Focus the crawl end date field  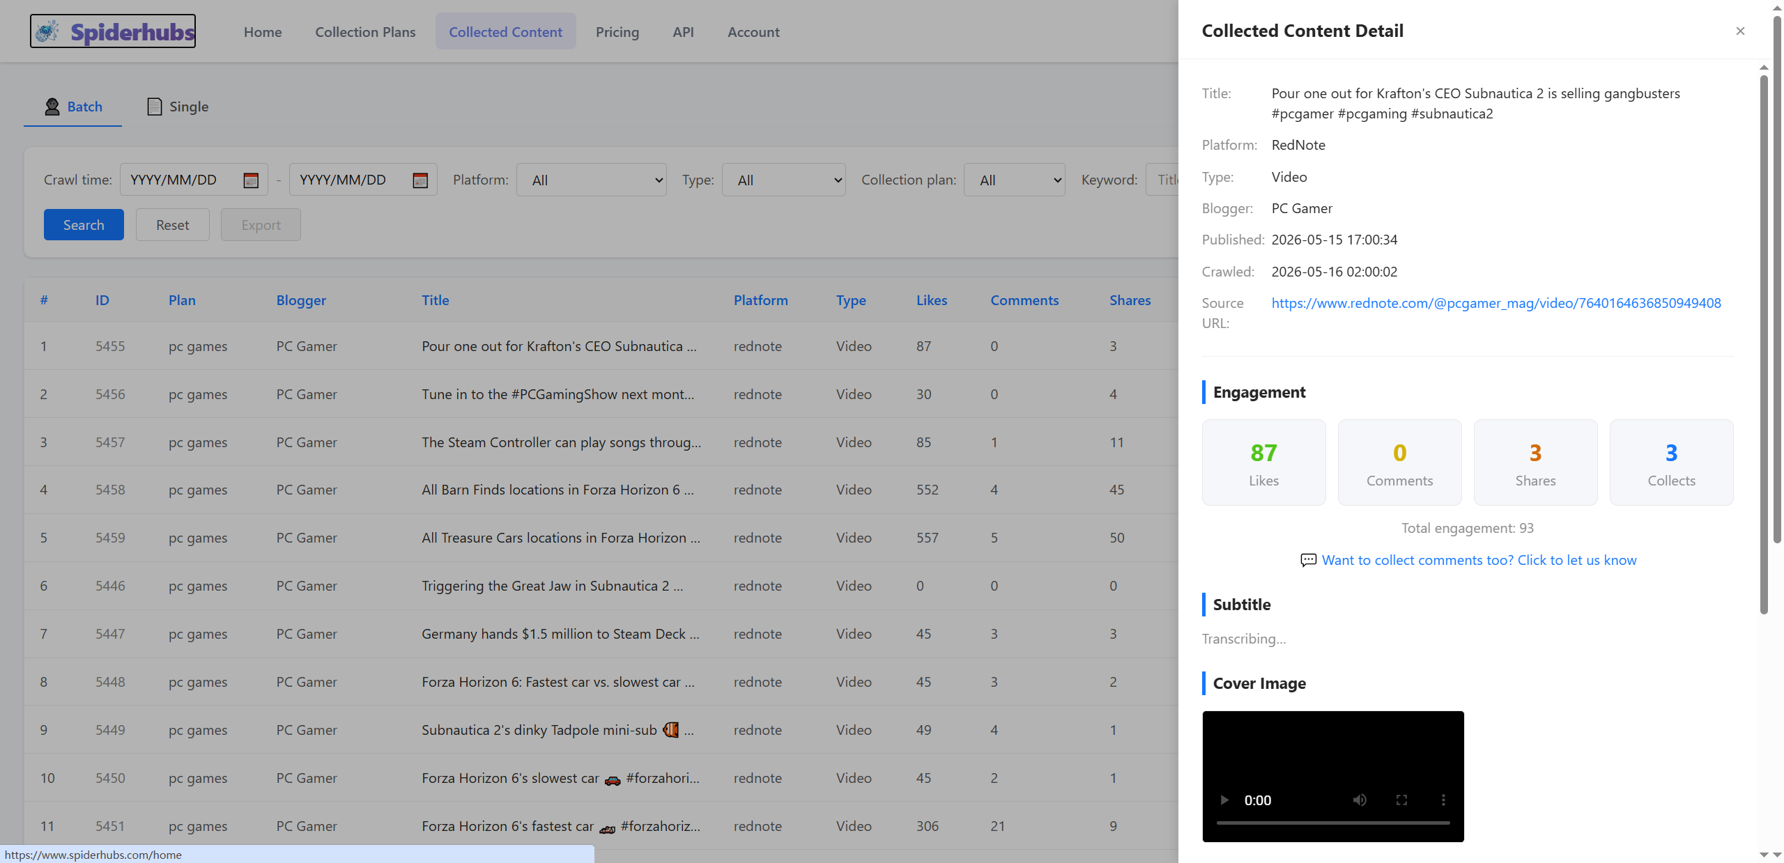363,180
